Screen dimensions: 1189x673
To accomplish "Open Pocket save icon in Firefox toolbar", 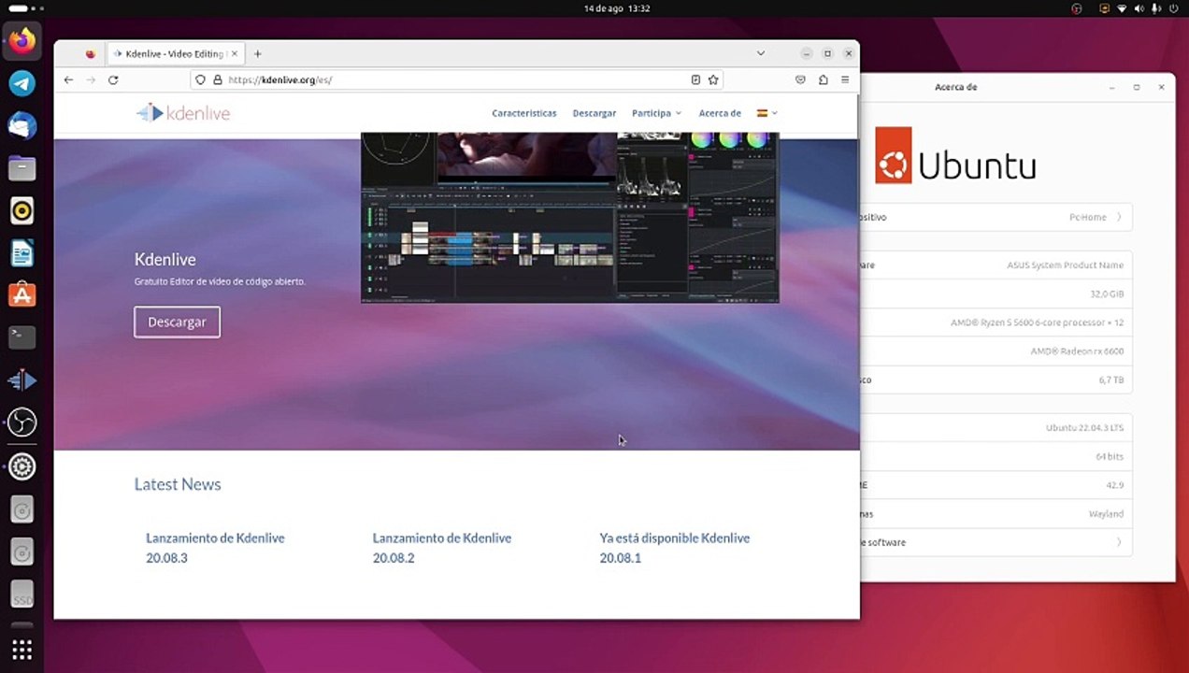I will [x=800, y=80].
